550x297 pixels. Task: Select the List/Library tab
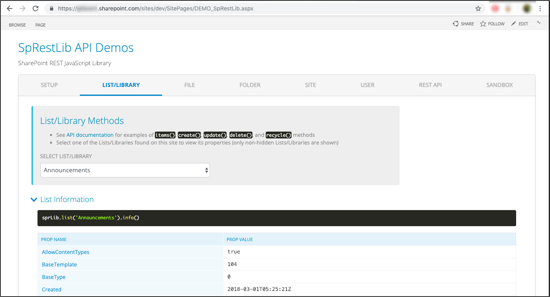tap(121, 85)
